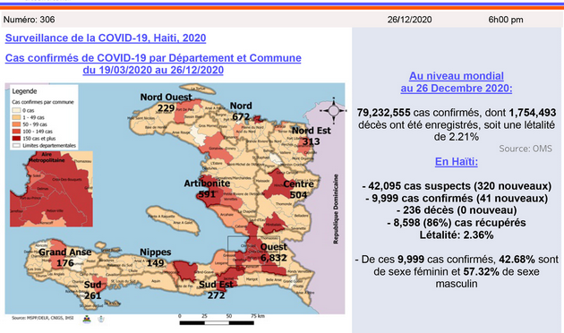Image resolution: width=564 pixels, height=333 pixels.
Task: Select the 100 - 149 cas legend swatch
Action: [x=16, y=132]
